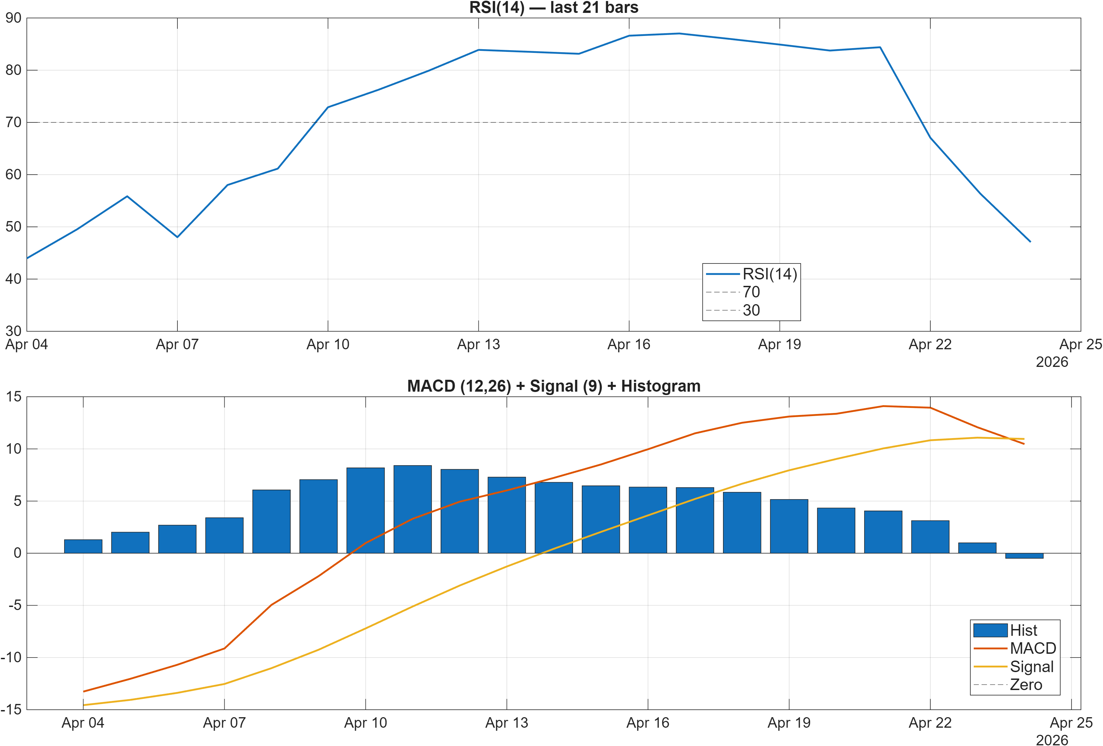Click Apr 19 label on RSI axis
1103x746 pixels.
click(779, 345)
